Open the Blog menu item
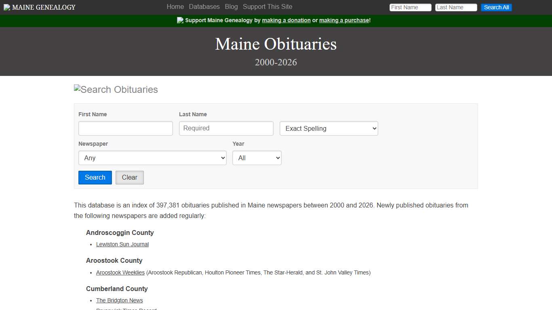This screenshot has width=552, height=310. (x=231, y=7)
